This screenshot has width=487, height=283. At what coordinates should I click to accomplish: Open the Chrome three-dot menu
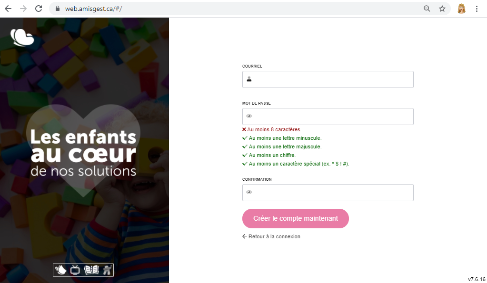pyautogui.click(x=477, y=9)
